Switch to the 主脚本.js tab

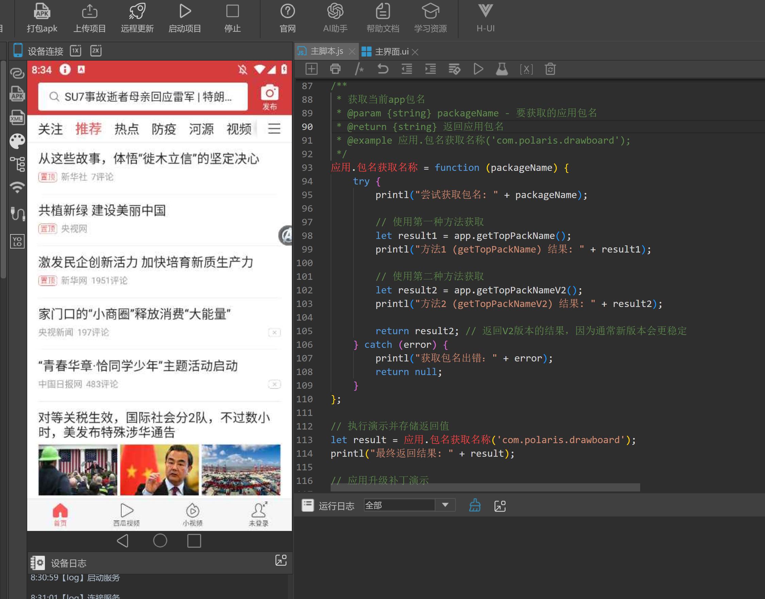(x=326, y=51)
